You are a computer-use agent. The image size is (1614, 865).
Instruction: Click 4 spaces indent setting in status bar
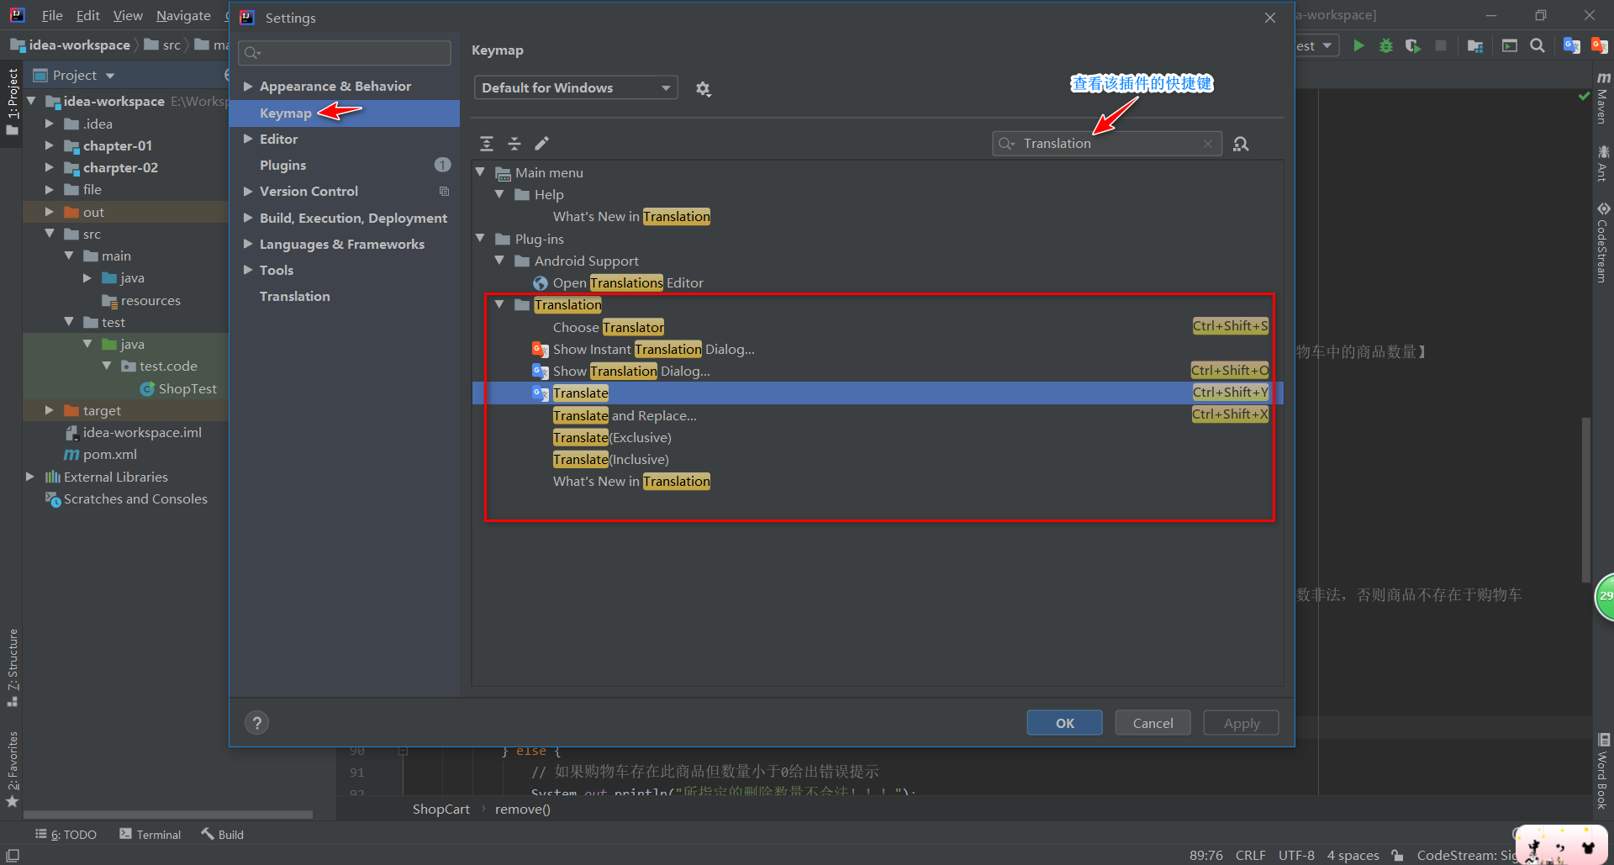pos(1353,855)
